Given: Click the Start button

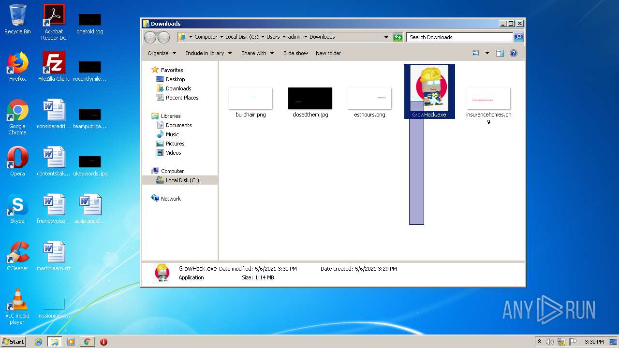Looking at the screenshot, I should [x=14, y=342].
